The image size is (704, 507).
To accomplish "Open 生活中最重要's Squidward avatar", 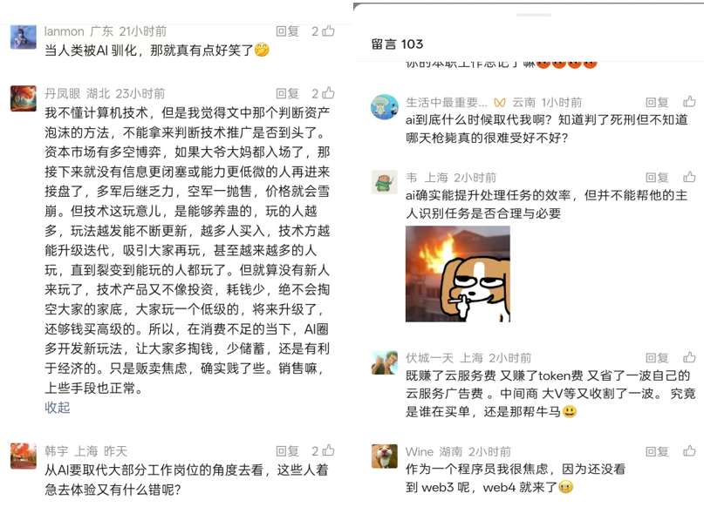I will 385,106.
